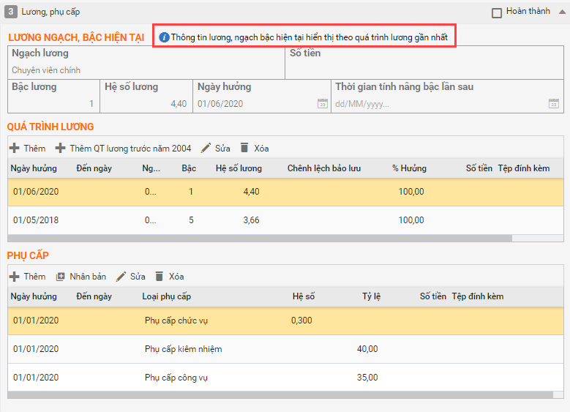Click Thêm QT lương trước năm 2004
570x412 pixels.
(123, 148)
